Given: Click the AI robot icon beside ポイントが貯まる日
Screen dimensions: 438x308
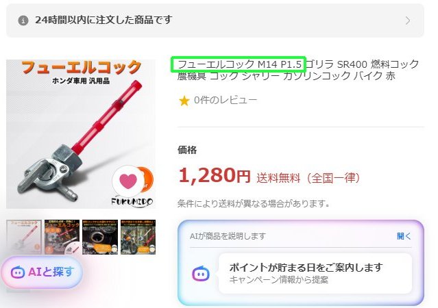Looking at the screenshot, I should (201, 273).
